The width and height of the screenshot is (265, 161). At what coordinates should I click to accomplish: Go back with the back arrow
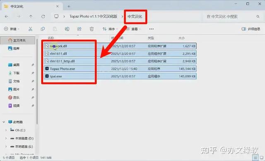coord(7,17)
